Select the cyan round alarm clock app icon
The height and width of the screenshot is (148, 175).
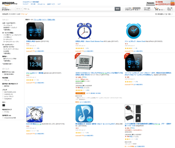(x=133, y=31)
